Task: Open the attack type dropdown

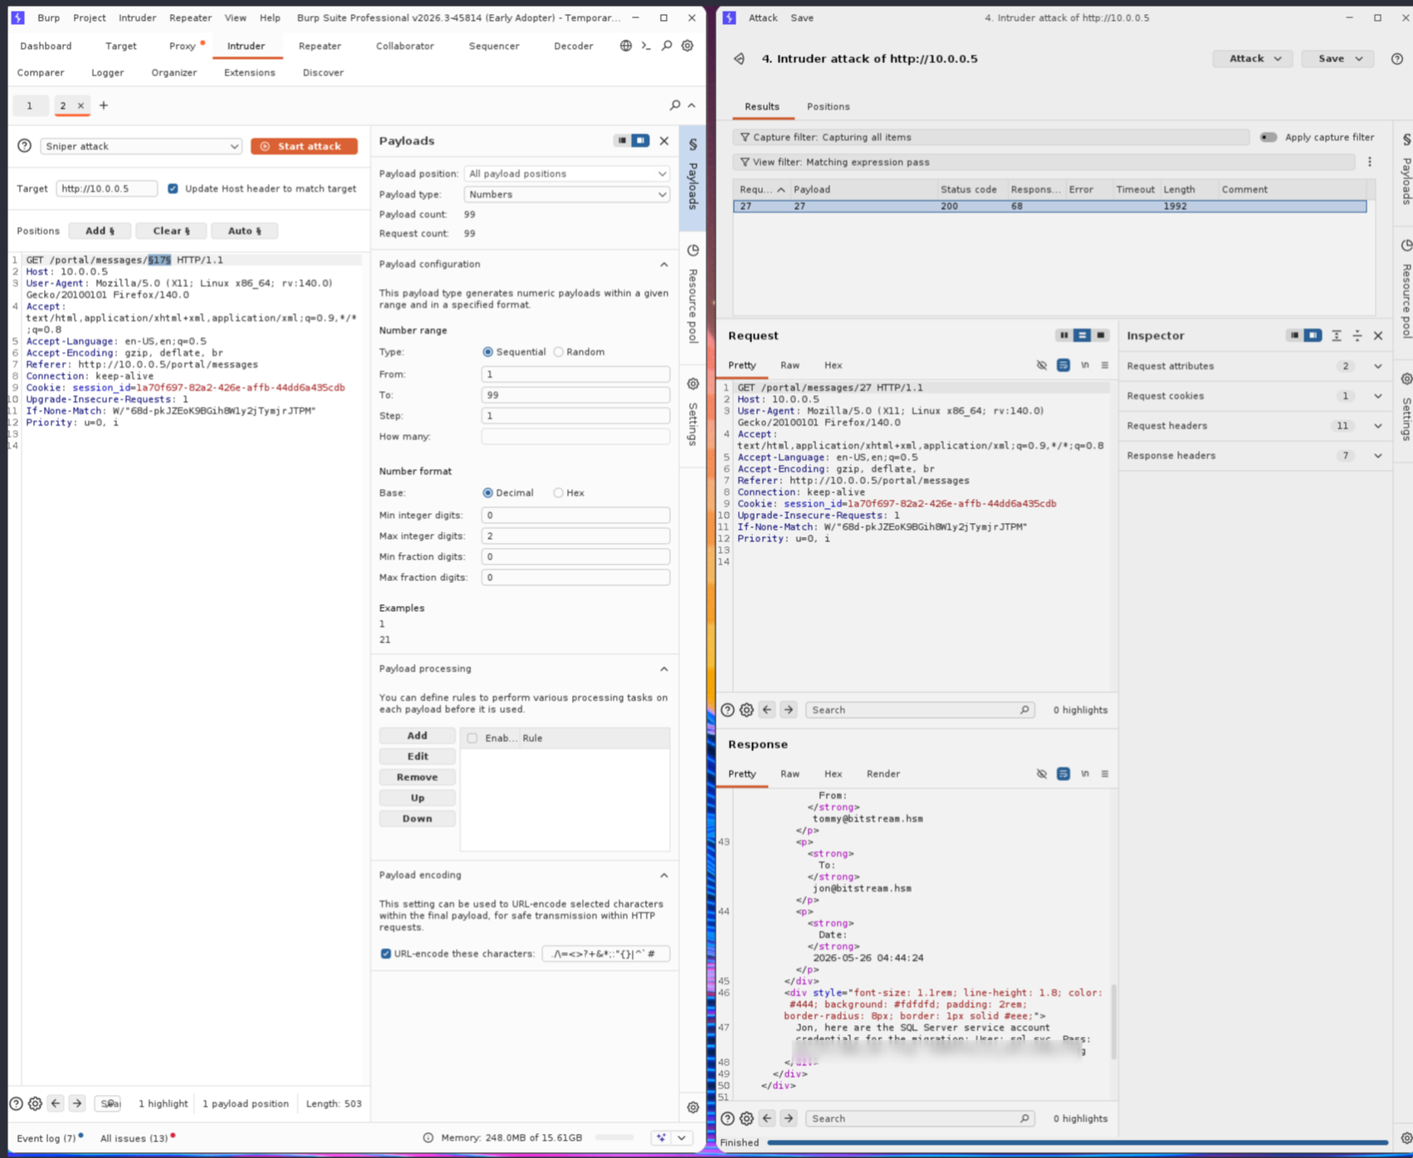Action: click(x=141, y=146)
